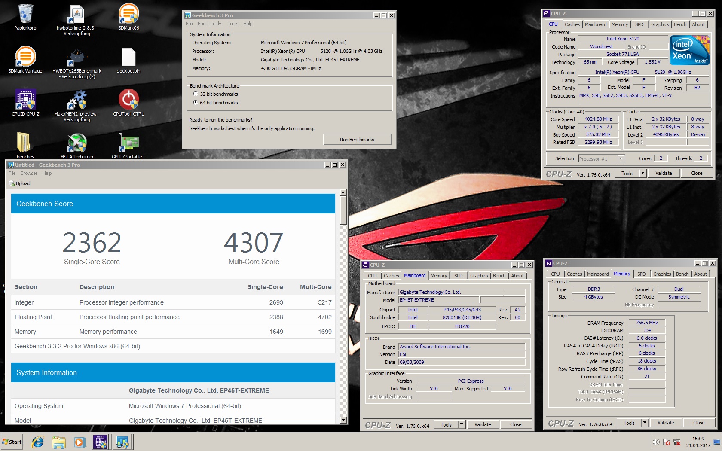Open the hwbotprime-0.8.3 shortcut icon
Screen dimensions: 722x451
77,14
